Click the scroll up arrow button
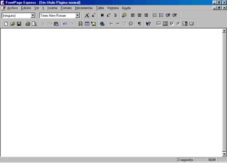 coord(224,31)
